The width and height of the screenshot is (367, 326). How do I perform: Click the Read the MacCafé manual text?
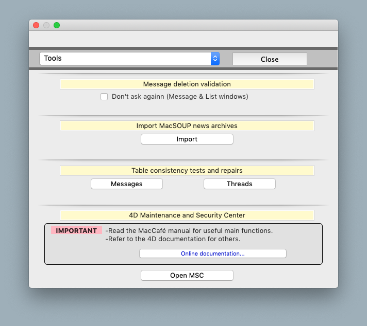click(189, 231)
